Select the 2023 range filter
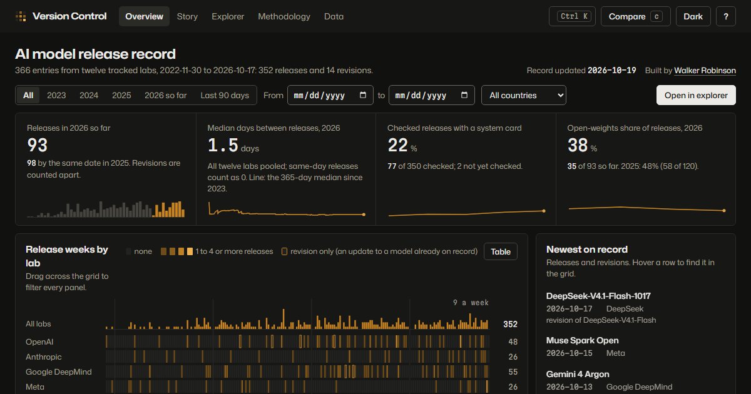Viewport: 751px width, 394px height. pos(56,95)
